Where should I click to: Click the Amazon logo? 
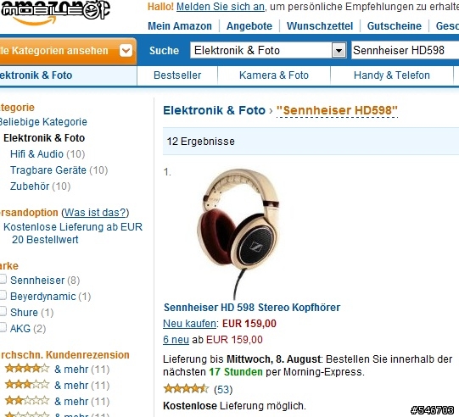pos(55,12)
